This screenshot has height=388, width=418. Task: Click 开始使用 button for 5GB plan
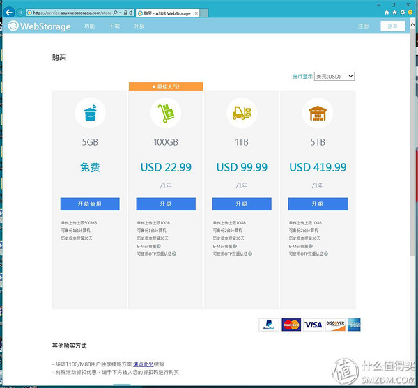tap(90, 204)
